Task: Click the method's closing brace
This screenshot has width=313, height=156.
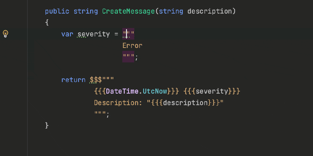Action: (x=47, y=125)
